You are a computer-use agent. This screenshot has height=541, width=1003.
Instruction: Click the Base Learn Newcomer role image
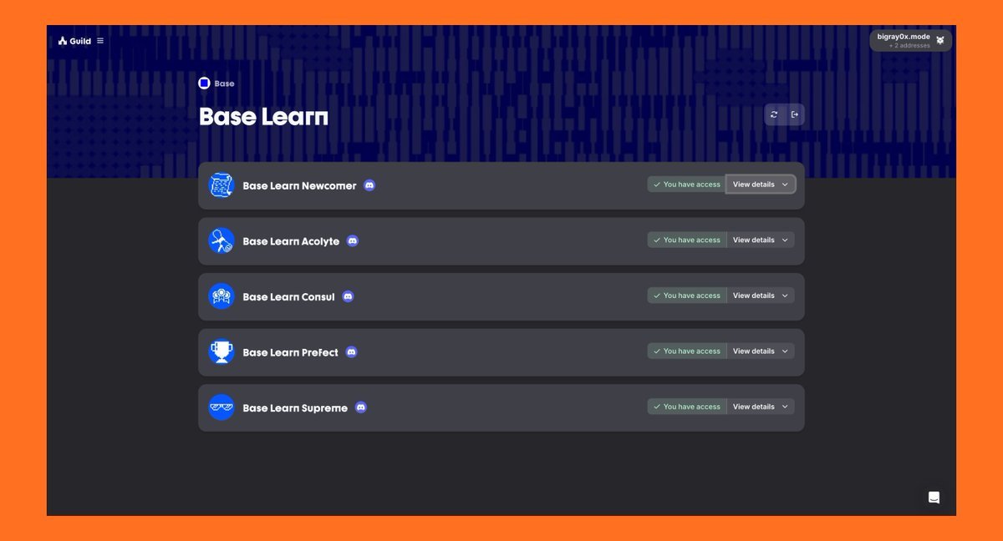pyautogui.click(x=221, y=185)
